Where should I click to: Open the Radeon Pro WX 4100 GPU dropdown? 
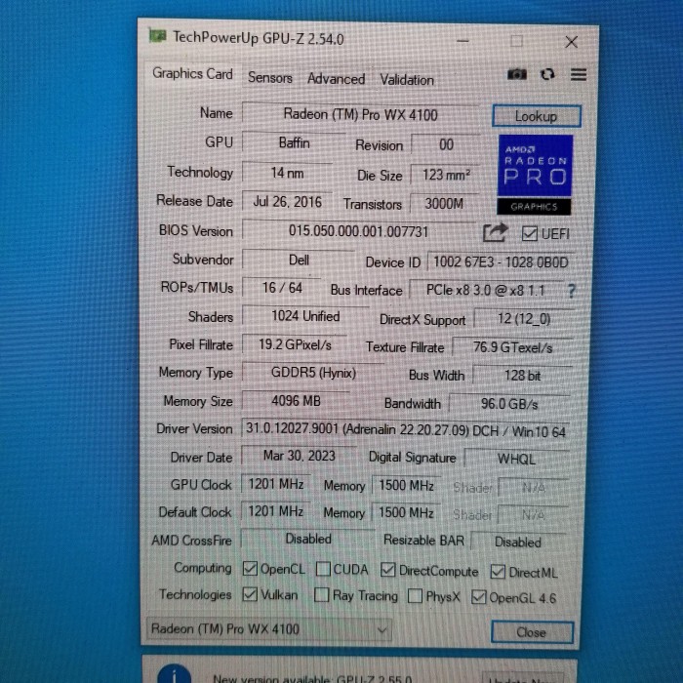[269, 629]
